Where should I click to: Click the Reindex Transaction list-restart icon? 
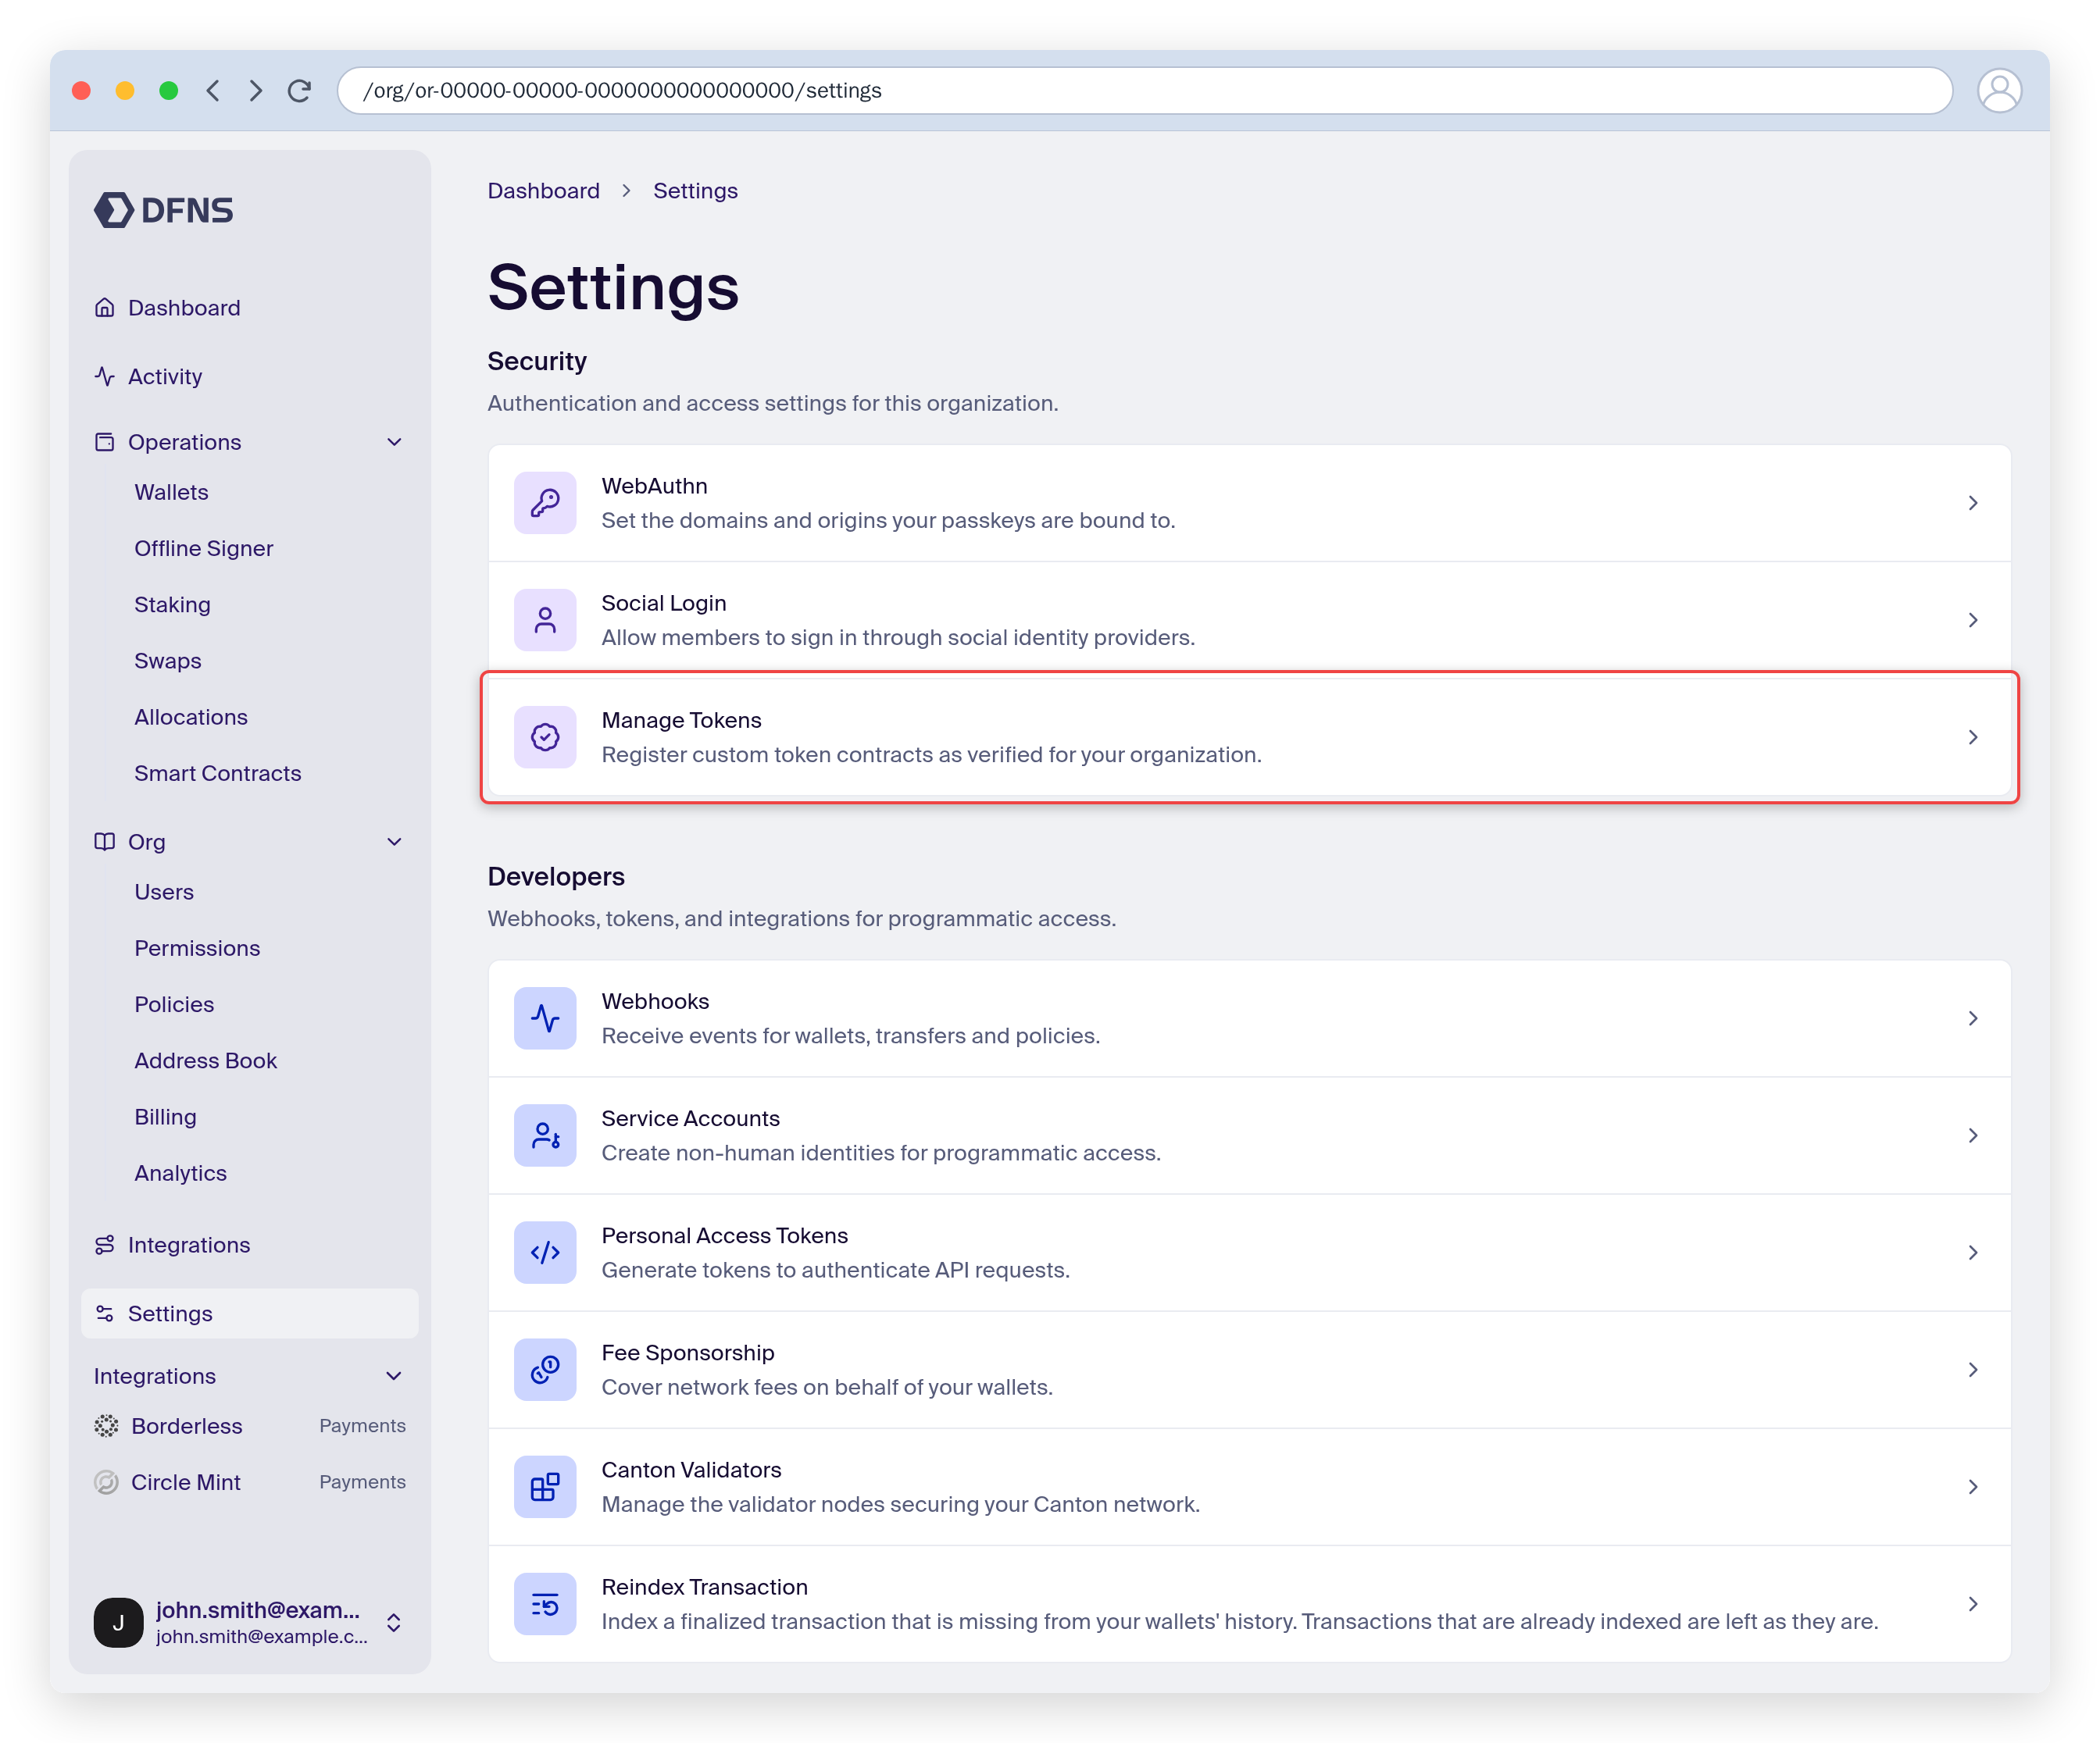pyautogui.click(x=545, y=1603)
